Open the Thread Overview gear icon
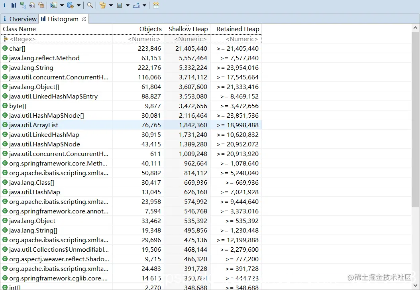This screenshot has width=420, height=290. point(41,5)
